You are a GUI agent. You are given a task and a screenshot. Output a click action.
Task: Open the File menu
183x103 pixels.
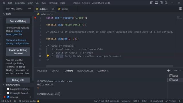(x=3, y=3)
